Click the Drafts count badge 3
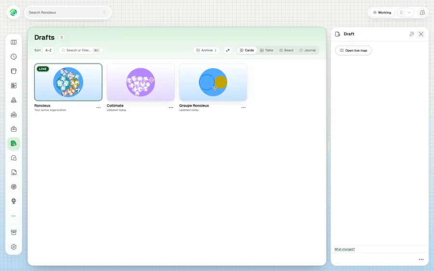 pos(61,37)
